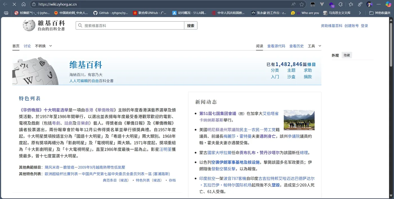
Task: Switch to the 讨论 tab
Action: coord(27,46)
